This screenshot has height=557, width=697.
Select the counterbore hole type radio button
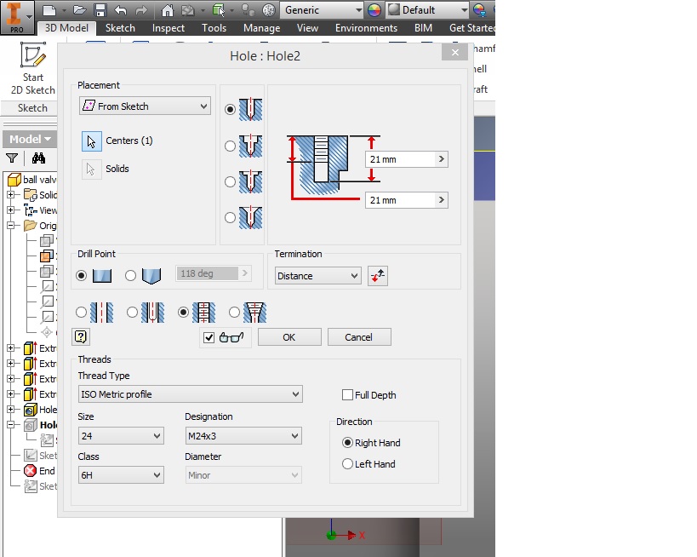coord(230,146)
